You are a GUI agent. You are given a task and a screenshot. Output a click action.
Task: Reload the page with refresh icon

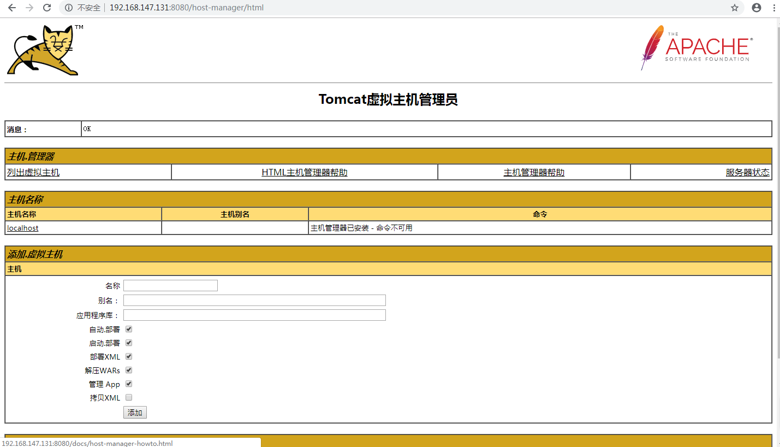pos(47,8)
